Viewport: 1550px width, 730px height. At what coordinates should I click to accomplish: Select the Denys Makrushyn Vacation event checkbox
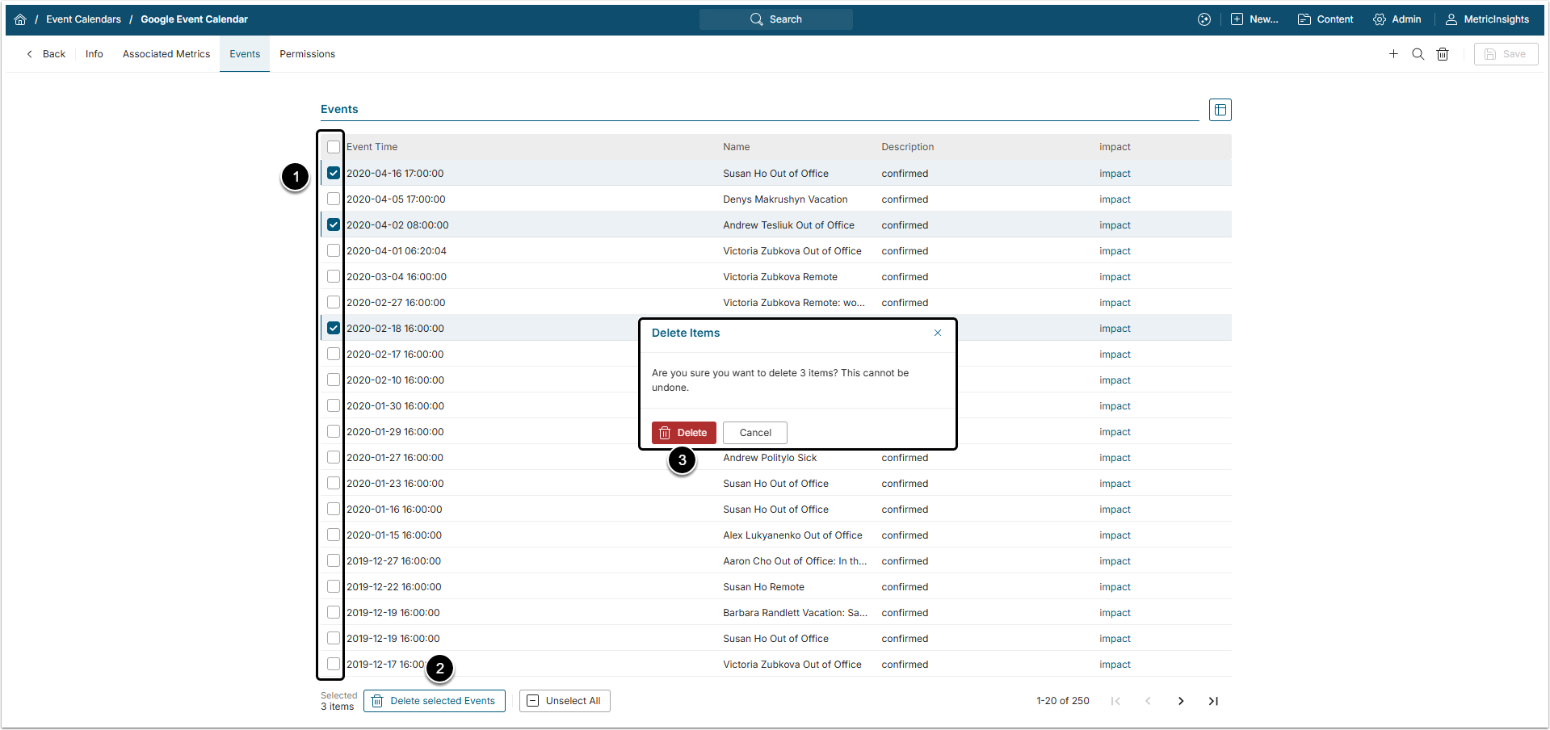click(334, 199)
